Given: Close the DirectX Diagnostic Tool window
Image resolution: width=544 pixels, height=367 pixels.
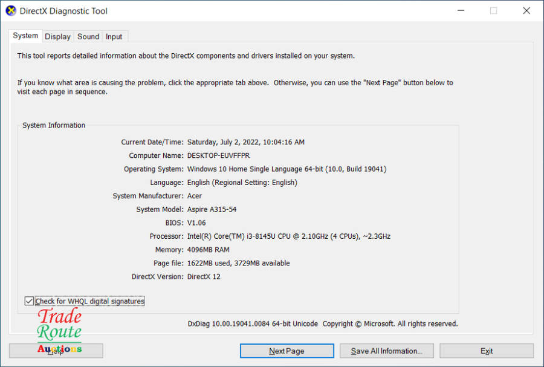Looking at the screenshot, I should (x=526, y=11).
